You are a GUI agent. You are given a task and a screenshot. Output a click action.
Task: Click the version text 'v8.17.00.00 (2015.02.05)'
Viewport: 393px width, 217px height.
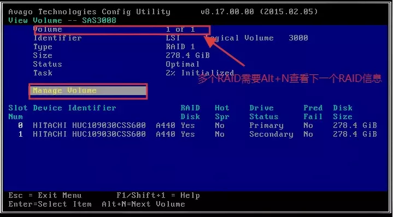tap(259, 12)
